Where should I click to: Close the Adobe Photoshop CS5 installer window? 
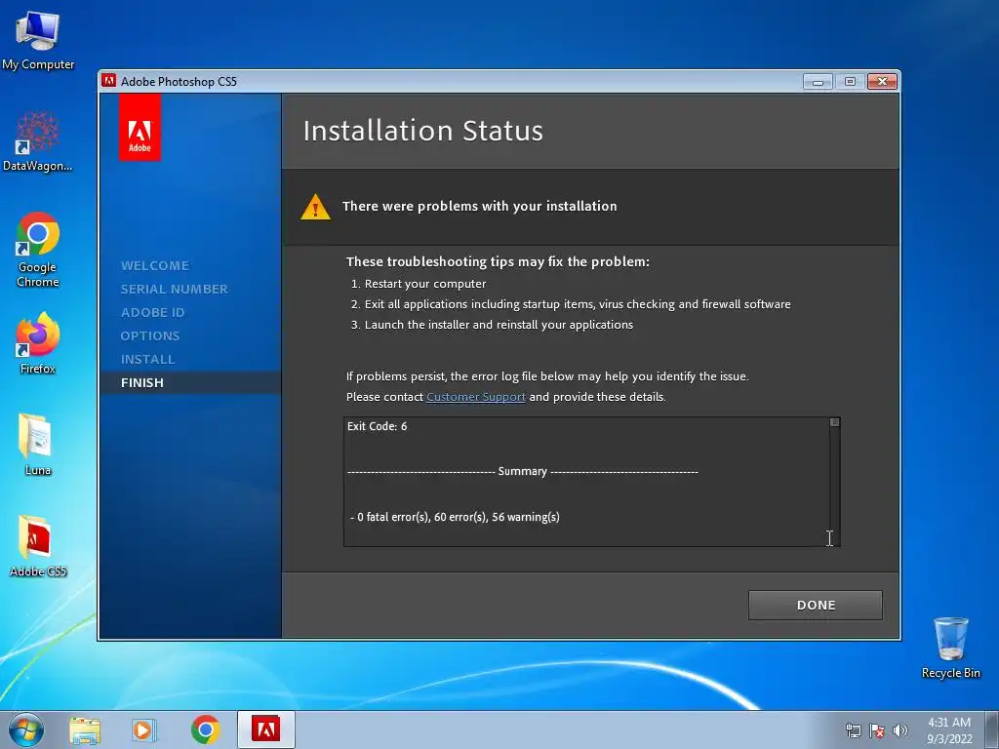tap(882, 82)
